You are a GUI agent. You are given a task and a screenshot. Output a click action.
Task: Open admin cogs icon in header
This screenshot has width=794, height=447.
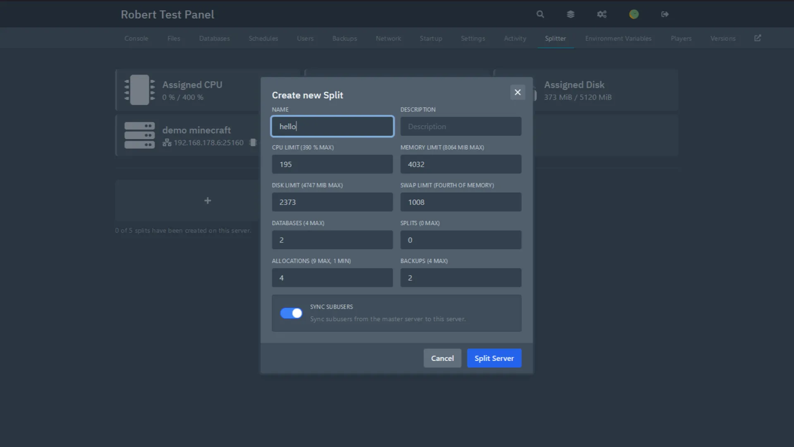pos(602,14)
